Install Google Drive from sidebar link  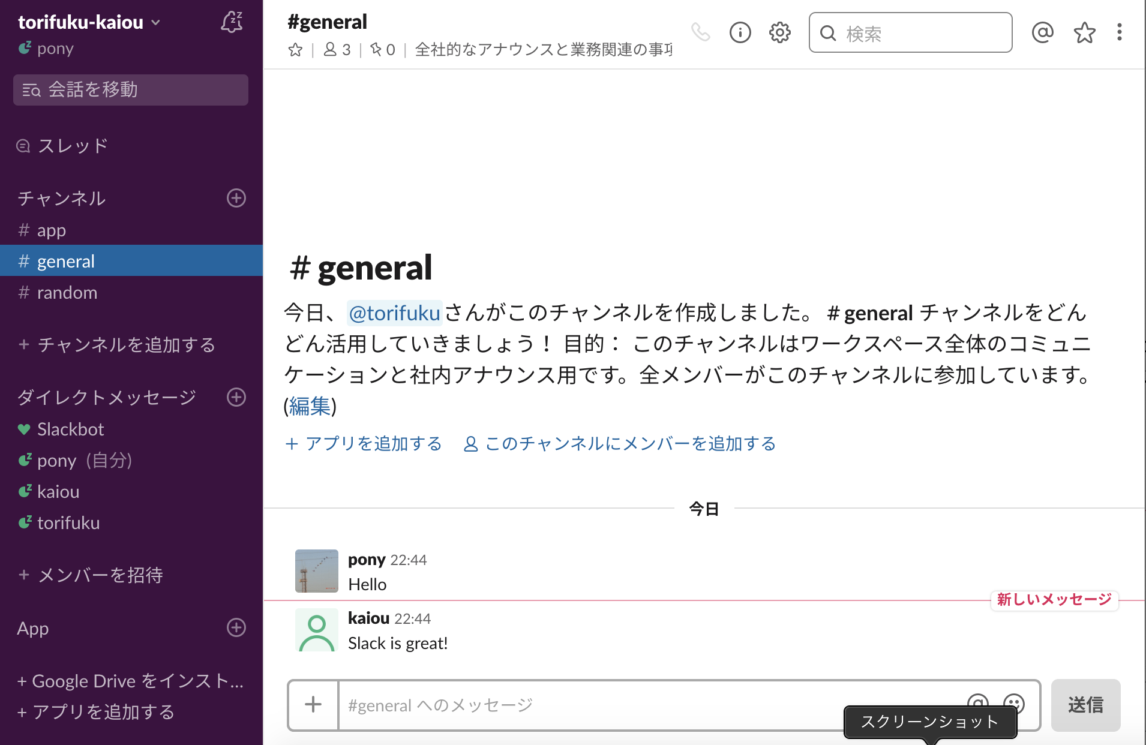click(130, 681)
